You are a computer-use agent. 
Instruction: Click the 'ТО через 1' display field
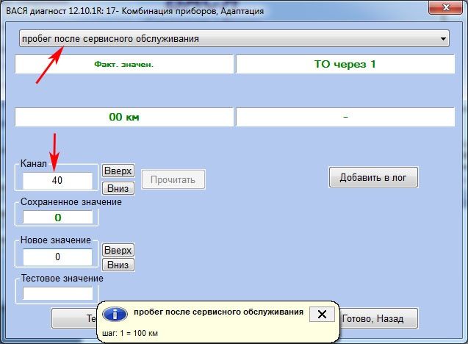click(x=345, y=64)
